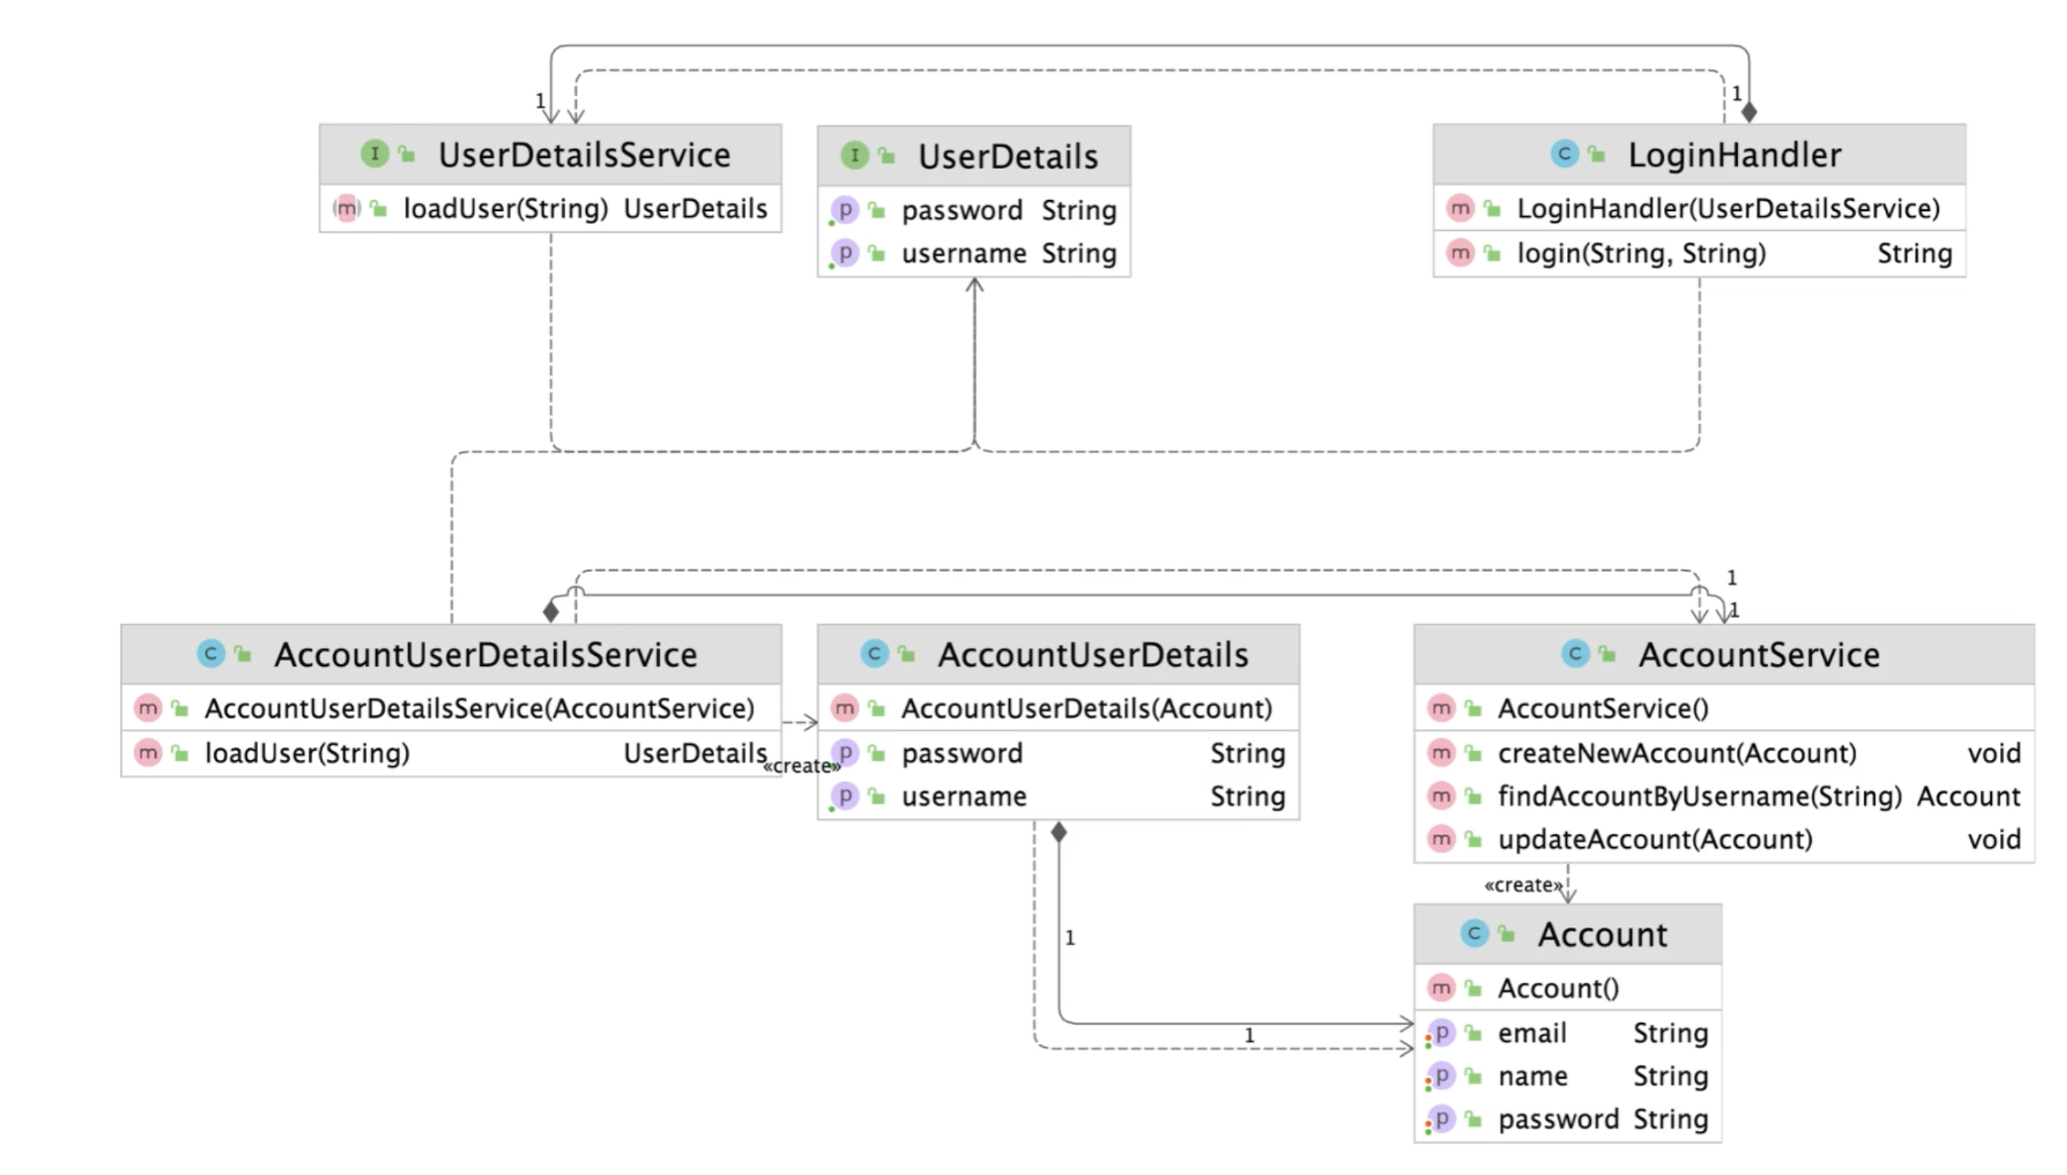The height and width of the screenshot is (1175, 2067).
Task: Click the AccountUserDetails class icon
Action: (x=873, y=653)
